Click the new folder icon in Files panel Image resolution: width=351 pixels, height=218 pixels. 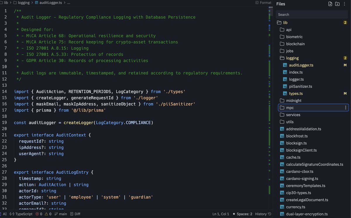point(337,4)
